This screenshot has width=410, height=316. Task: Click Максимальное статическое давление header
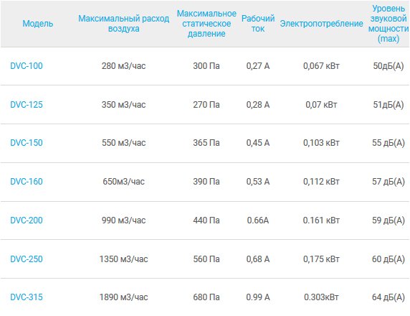[x=206, y=24]
